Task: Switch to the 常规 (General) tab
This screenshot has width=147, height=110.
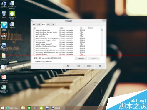Action: (34, 25)
